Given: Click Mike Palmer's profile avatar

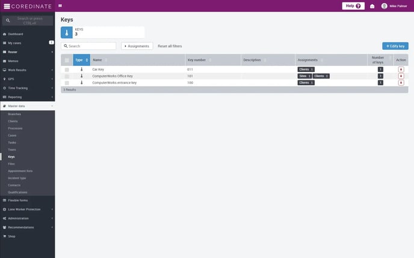Looking at the screenshot, I should coord(384,6).
